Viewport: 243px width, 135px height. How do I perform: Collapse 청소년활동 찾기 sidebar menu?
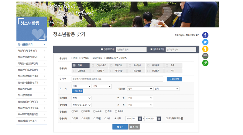click(x=32, y=44)
